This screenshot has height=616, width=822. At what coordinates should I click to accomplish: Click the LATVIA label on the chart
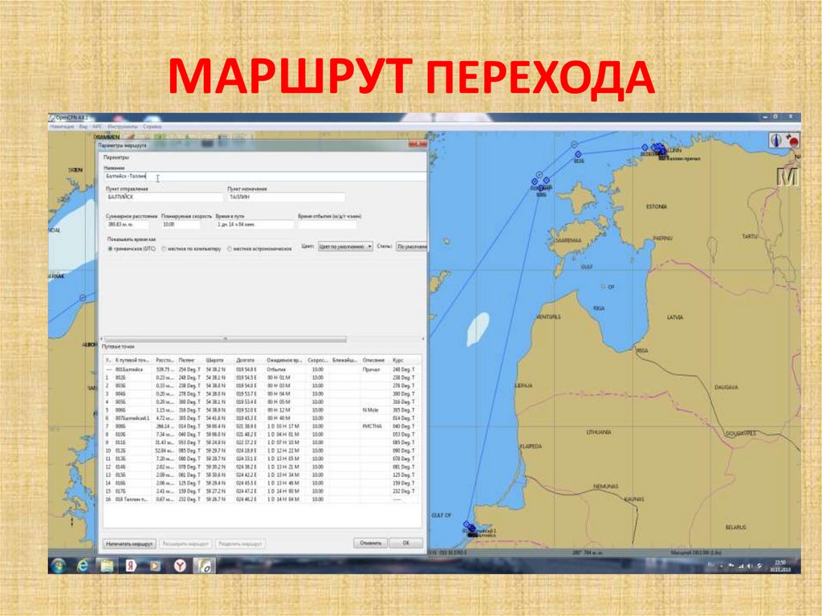point(674,317)
